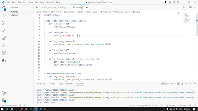Screen dimensions: 198x111
Task: Close Views.py via unsaved dot indicator
Action: (87, 7)
